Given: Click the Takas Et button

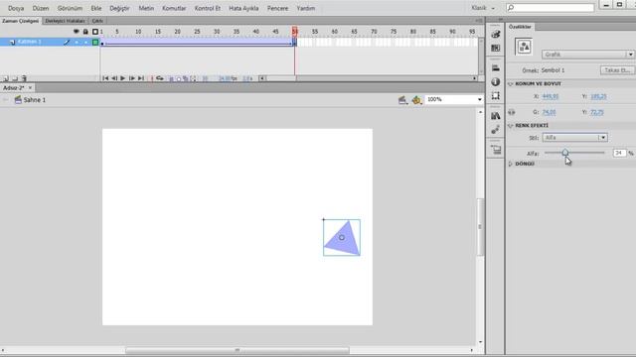Looking at the screenshot, I should coord(617,70).
